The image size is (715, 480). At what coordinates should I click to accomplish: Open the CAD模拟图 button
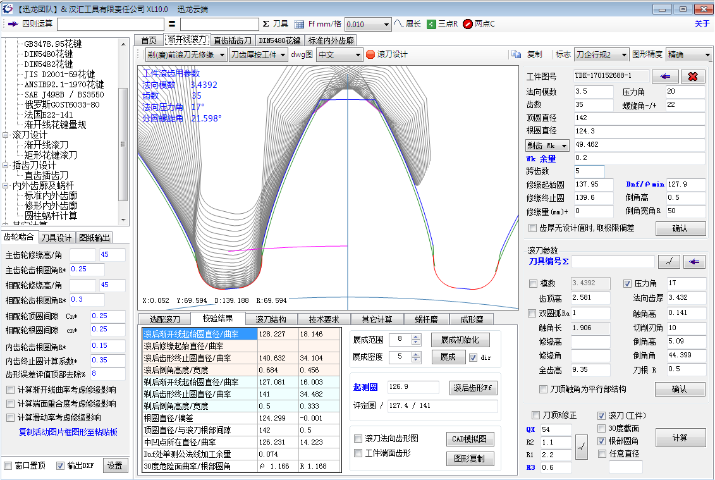pos(470,439)
